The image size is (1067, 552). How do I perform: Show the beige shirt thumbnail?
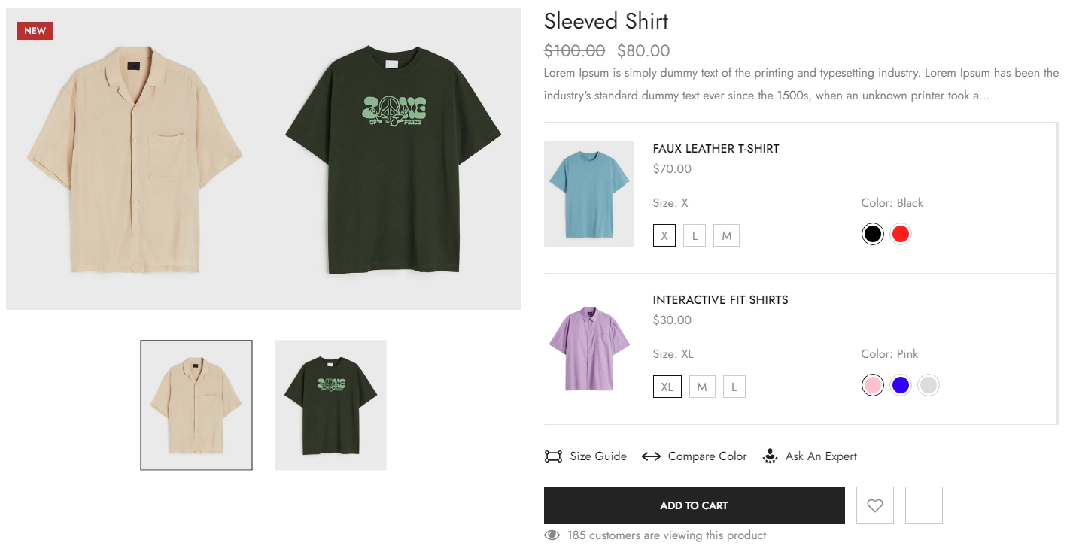[x=196, y=405]
